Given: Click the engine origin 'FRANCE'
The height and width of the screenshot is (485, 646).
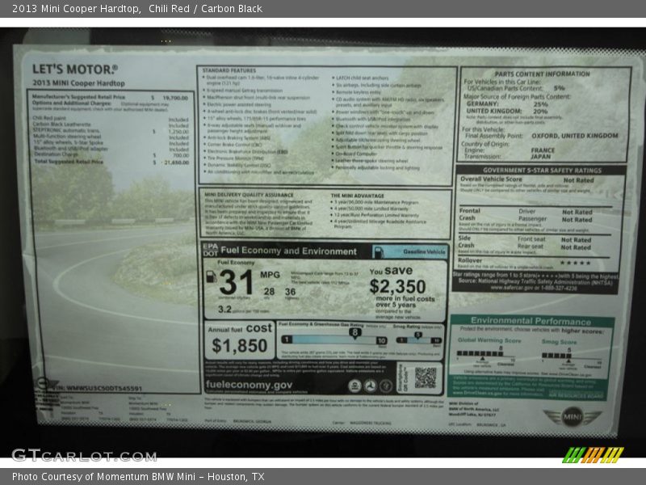Looking at the screenshot, I should [543, 150].
